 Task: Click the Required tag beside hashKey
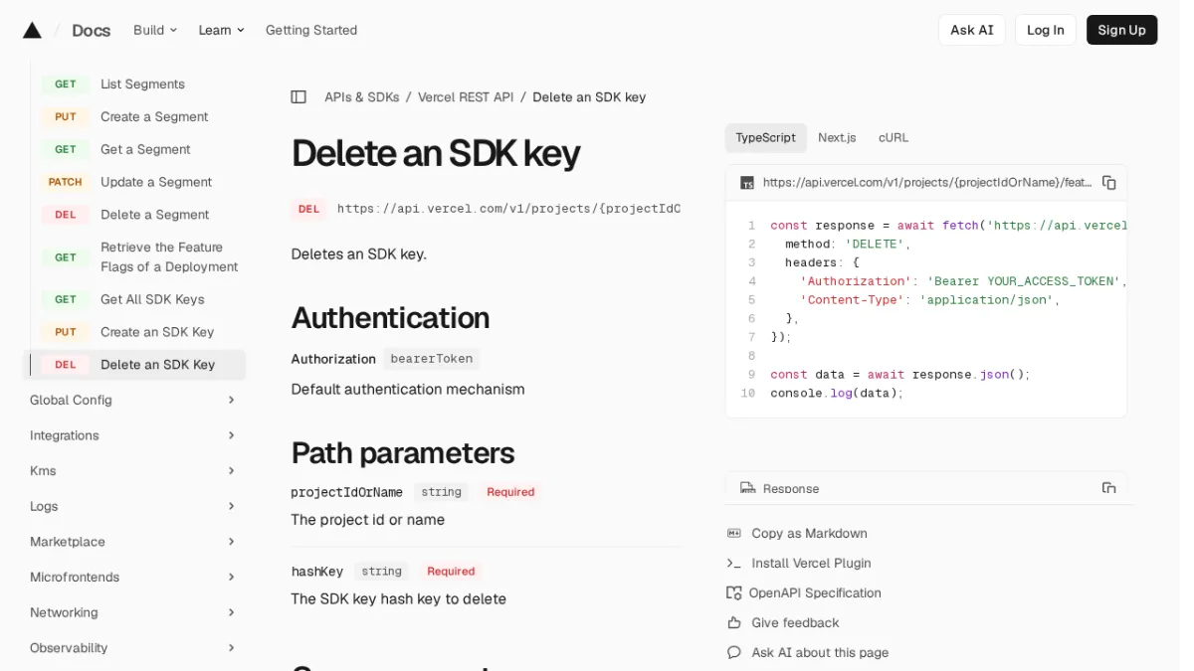[451, 572]
